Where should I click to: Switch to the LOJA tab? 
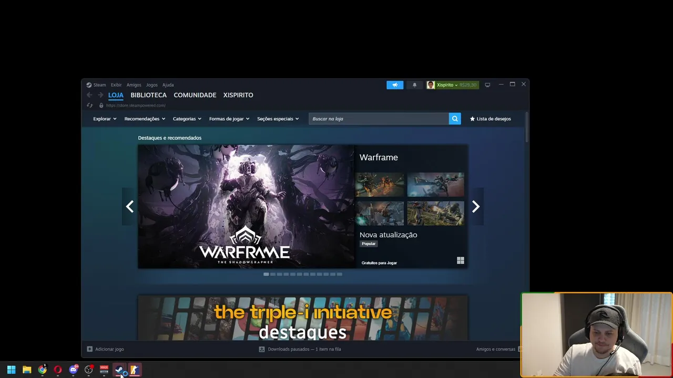click(x=116, y=95)
